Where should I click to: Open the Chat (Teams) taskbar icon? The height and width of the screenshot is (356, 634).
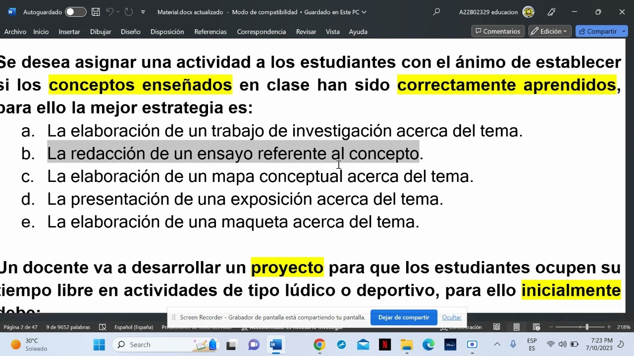[x=254, y=345]
